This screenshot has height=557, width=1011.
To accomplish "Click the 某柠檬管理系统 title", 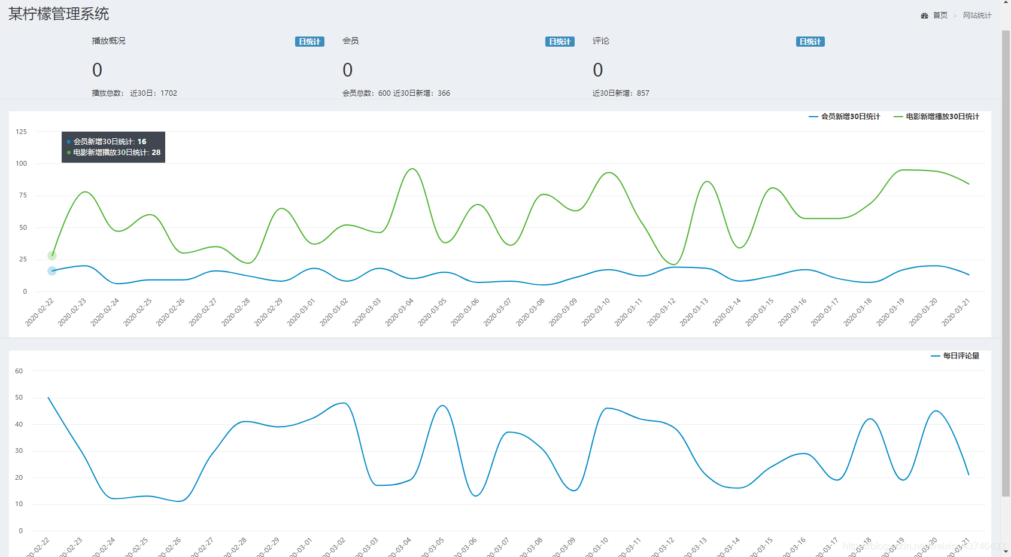I will [59, 14].
